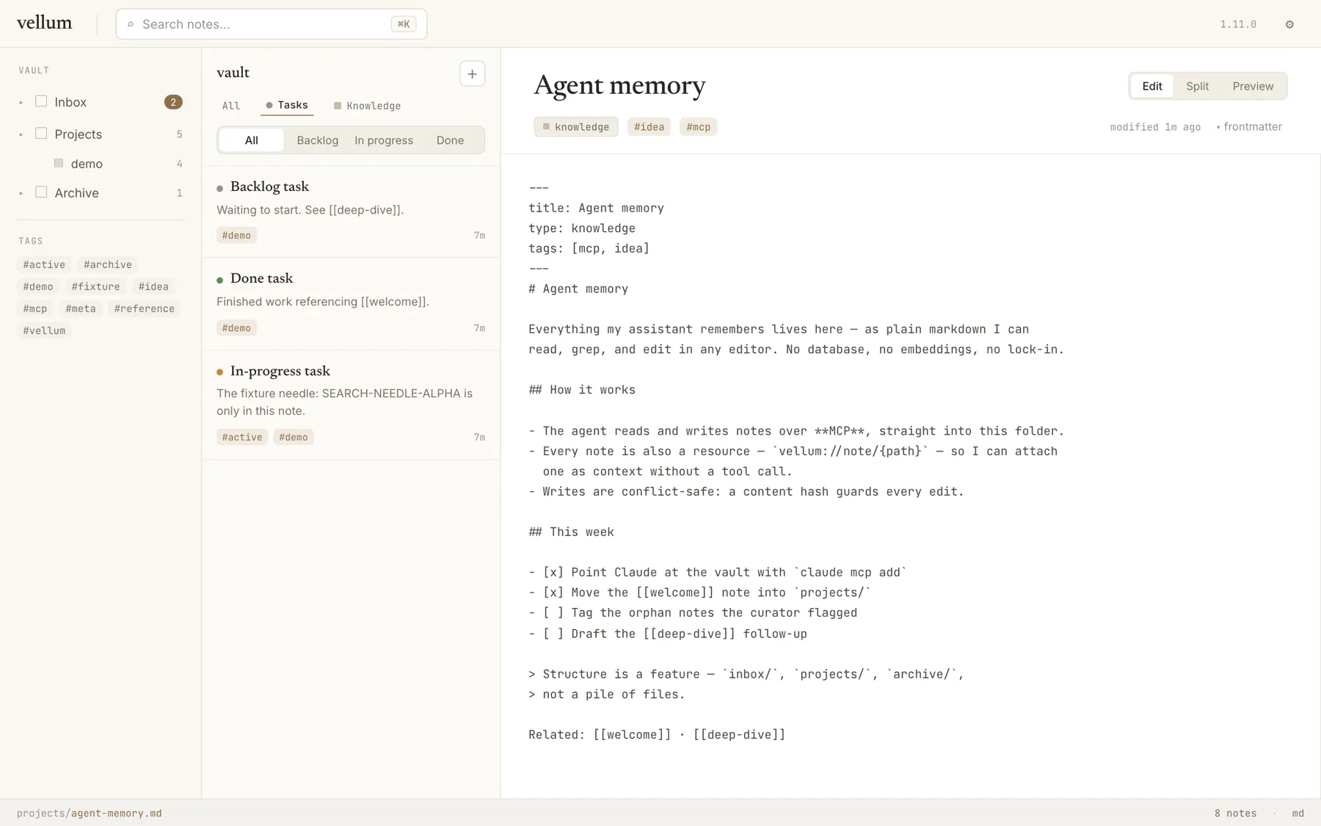This screenshot has height=826, width=1321.
Task: Click the #demo tag on Done task
Action: click(x=236, y=328)
